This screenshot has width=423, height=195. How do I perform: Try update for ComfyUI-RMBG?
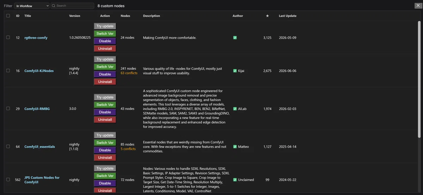105,97
